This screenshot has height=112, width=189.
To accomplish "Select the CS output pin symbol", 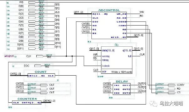I will 172,93.
